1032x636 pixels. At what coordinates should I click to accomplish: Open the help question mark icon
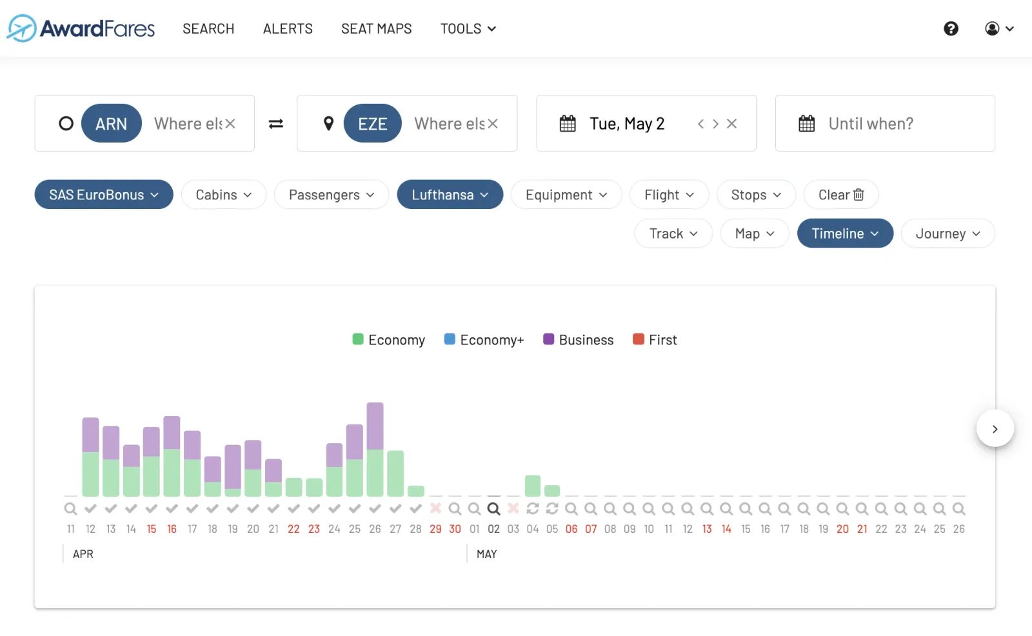point(951,28)
